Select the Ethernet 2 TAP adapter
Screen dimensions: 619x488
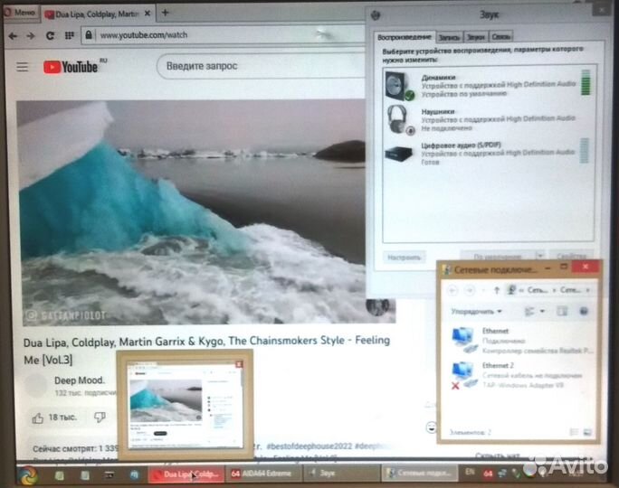click(507, 372)
